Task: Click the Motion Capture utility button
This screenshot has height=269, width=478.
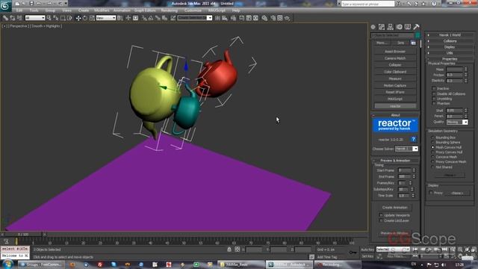Action: tap(395, 86)
